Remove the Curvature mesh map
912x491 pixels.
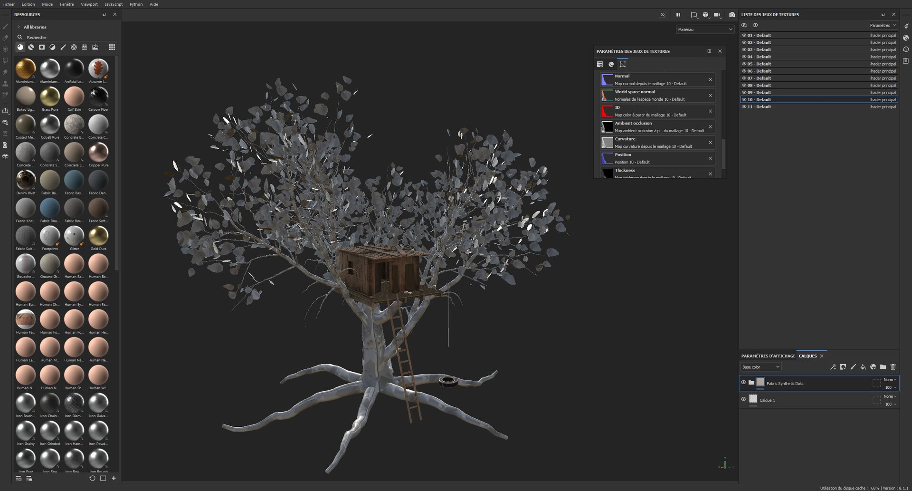[x=710, y=143]
